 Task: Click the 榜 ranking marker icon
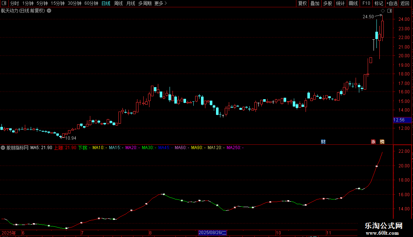coord(382,141)
